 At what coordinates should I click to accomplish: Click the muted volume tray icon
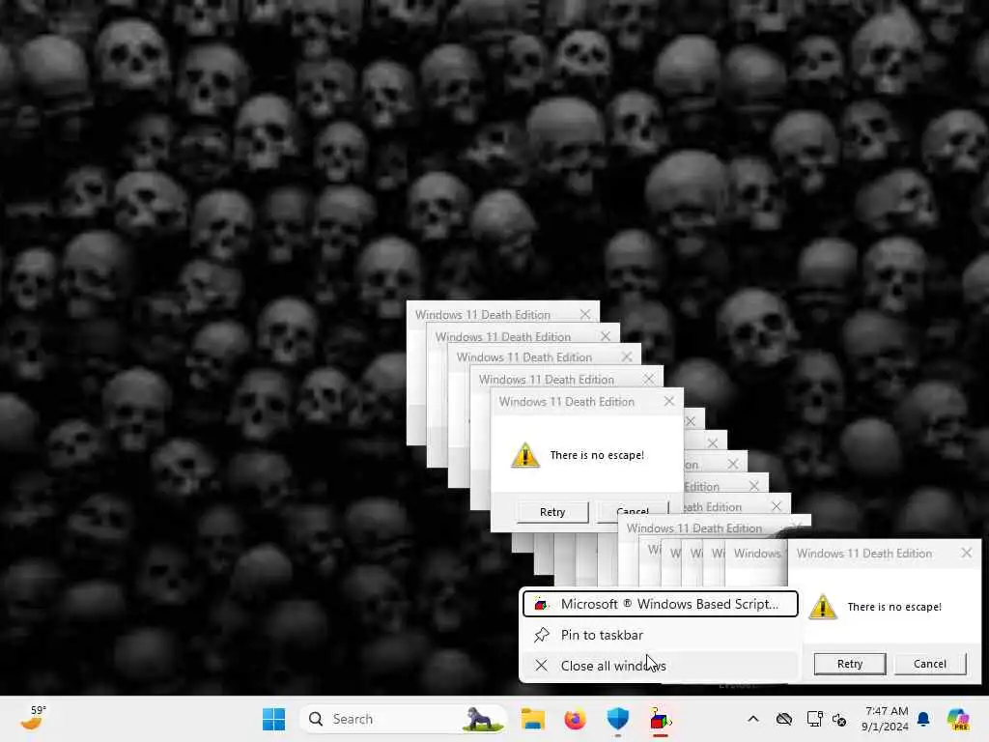(x=839, y=719)
